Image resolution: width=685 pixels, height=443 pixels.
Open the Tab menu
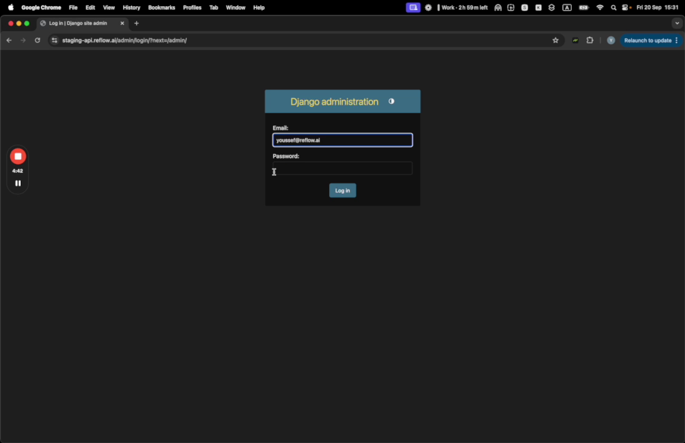coord(213,7)
